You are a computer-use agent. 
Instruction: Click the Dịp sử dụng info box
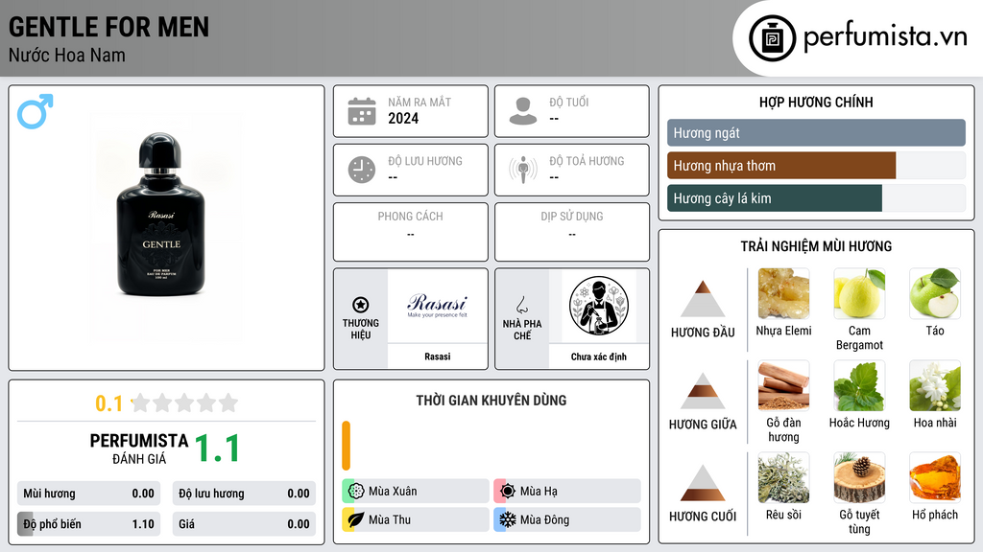[x=572, y=232]
